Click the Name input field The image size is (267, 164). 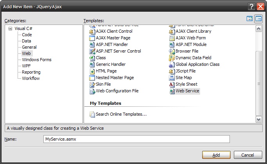pyautogui.click(x=136, y=139)
